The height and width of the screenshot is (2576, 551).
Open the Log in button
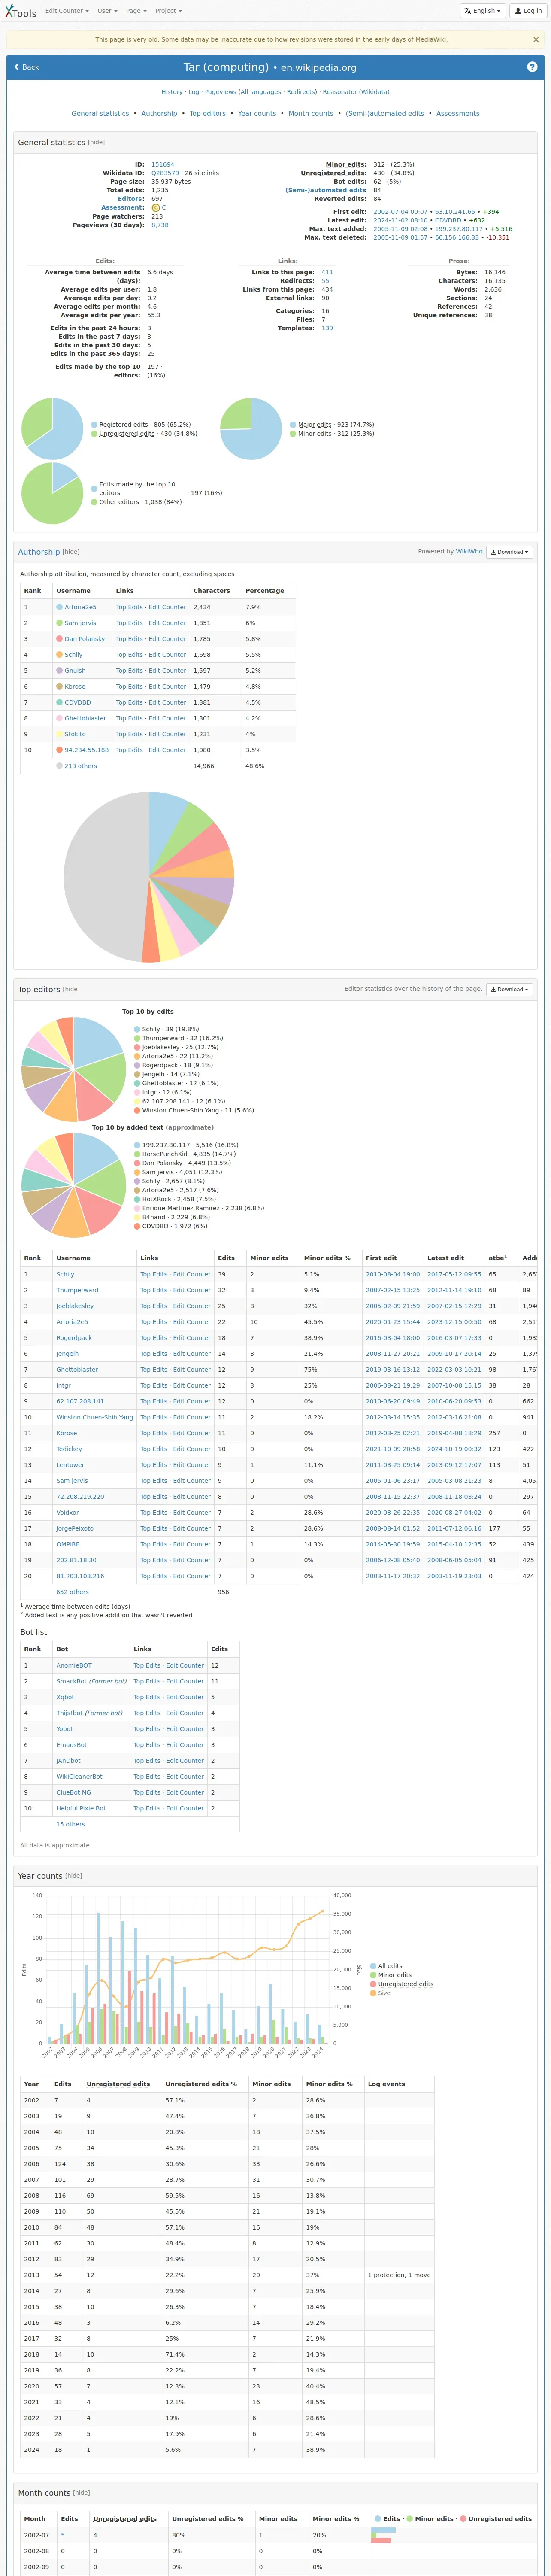(527, 11)
